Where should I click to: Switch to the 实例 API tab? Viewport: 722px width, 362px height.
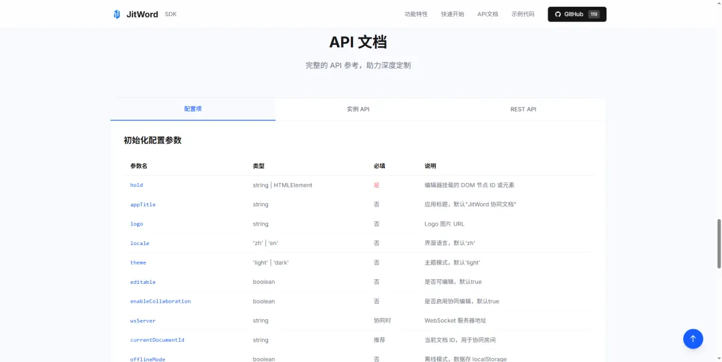[358, 110]
